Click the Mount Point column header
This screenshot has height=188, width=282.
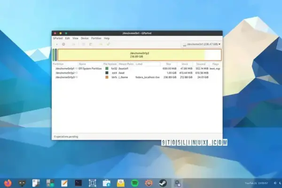pyautogui.click(x=126, y=64)
